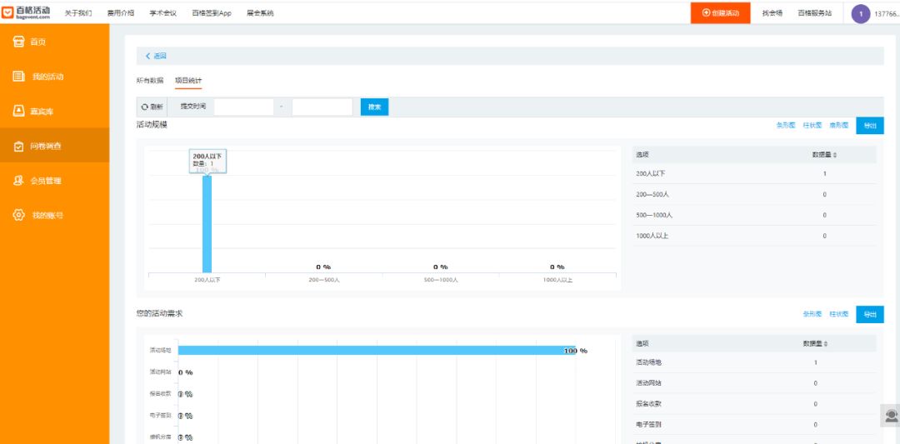Open the 会员管理 member icon
Screen dimensions: 900x444
[19, 181]
